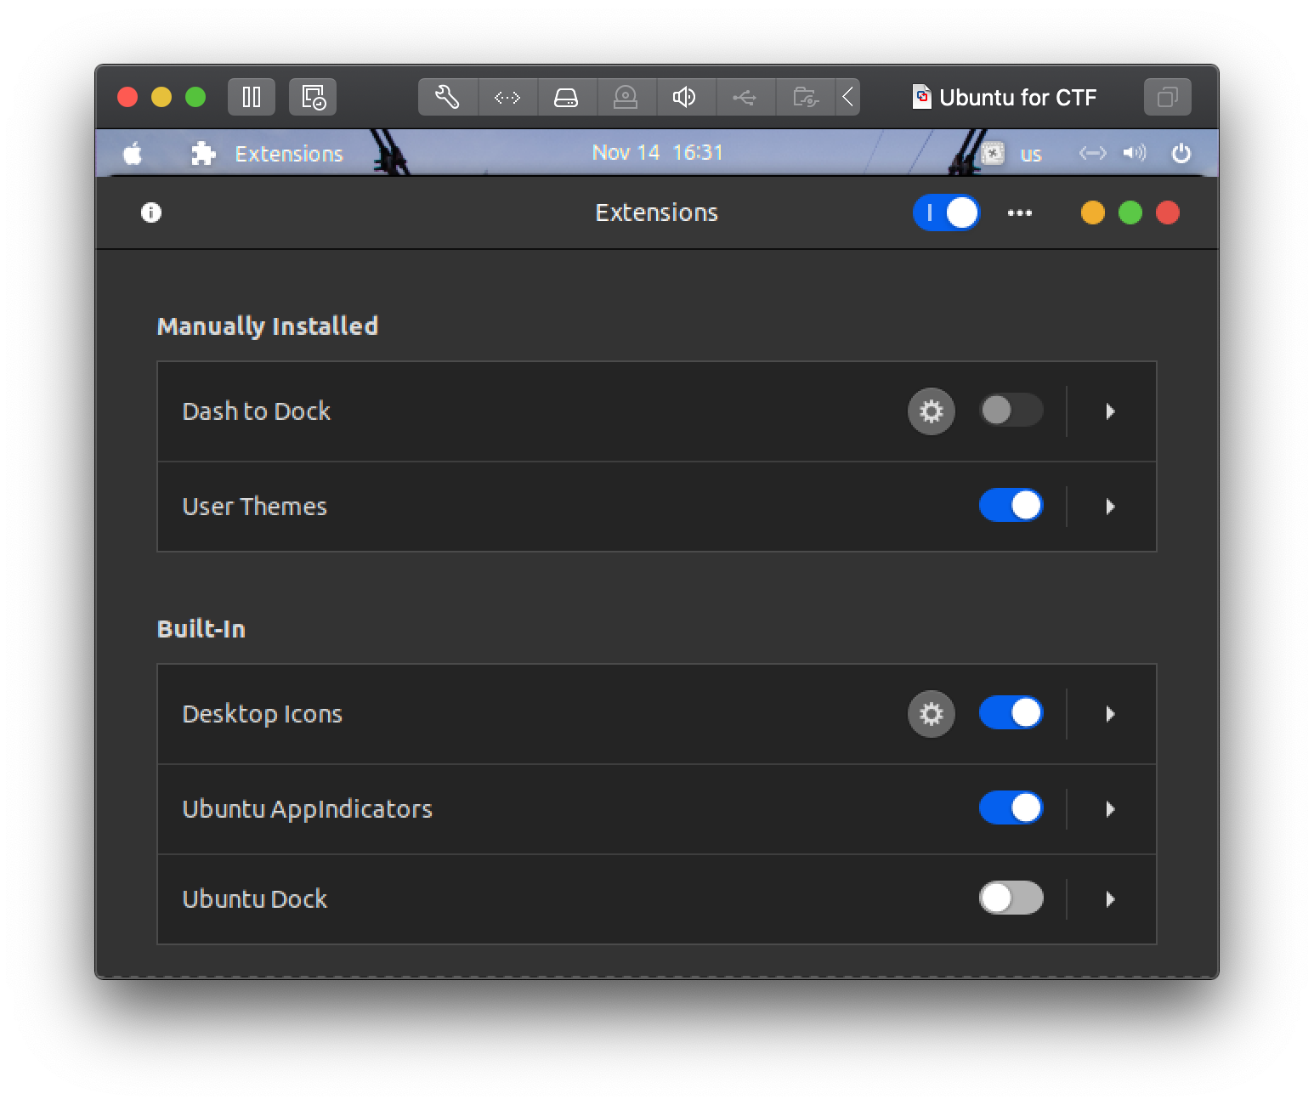Click the Ubuntu Dock label

(x=255, y=899)
